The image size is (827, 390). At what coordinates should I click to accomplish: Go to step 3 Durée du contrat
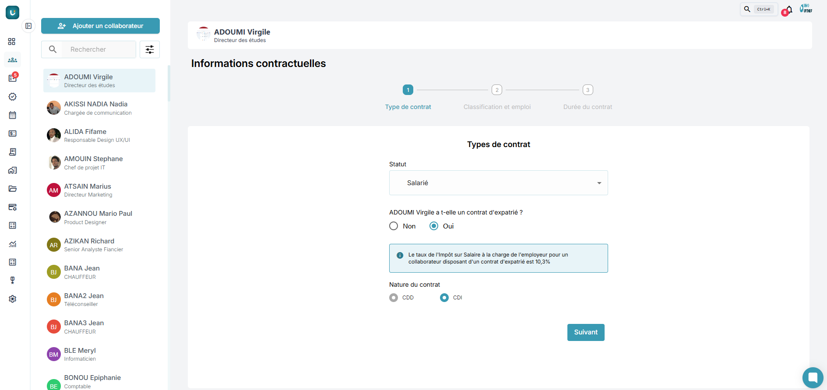coord(588,90)
